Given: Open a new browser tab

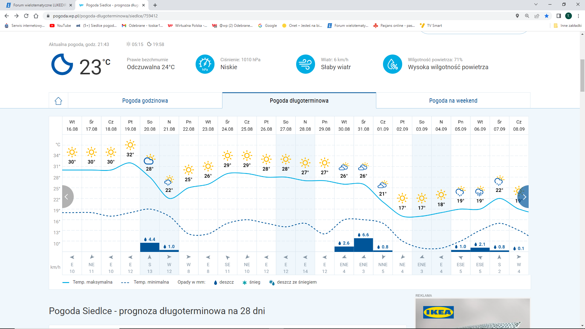Looking at the screenshot, I should [155, 5].
